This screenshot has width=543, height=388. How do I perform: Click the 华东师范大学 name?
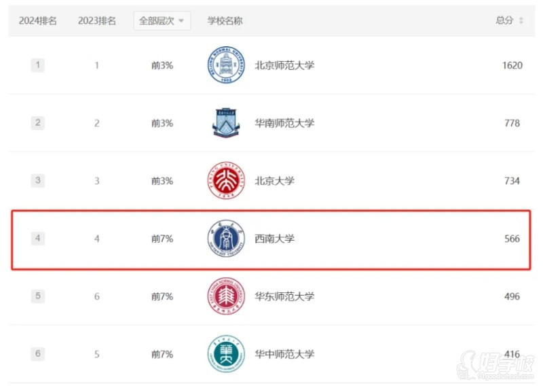284,296
